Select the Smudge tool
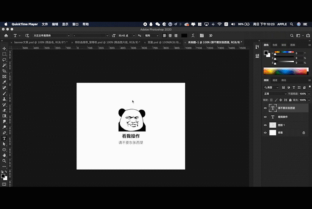 (4, 121)
